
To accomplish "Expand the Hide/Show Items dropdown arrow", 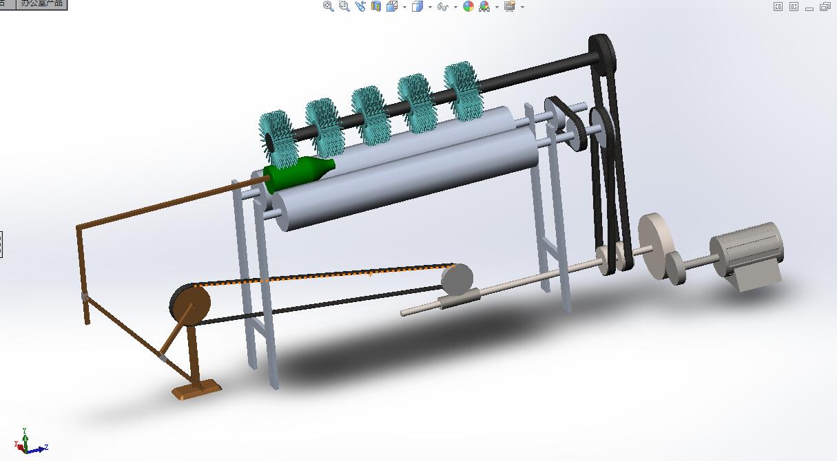I will pos(456,7).
